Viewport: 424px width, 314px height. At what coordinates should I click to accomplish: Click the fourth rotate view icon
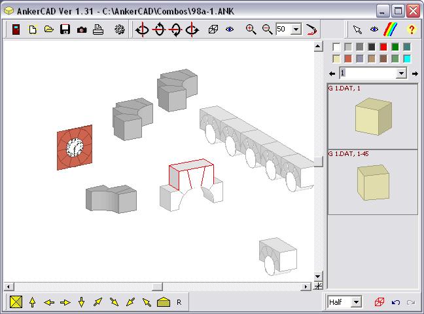(x=192, y=29)
